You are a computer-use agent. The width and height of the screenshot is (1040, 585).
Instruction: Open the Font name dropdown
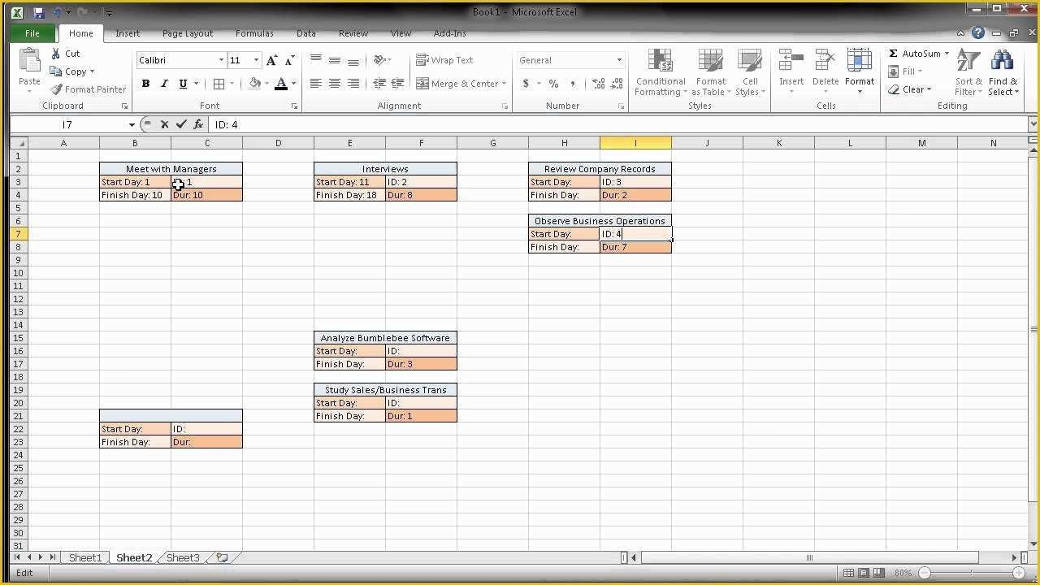coord(221,59)
